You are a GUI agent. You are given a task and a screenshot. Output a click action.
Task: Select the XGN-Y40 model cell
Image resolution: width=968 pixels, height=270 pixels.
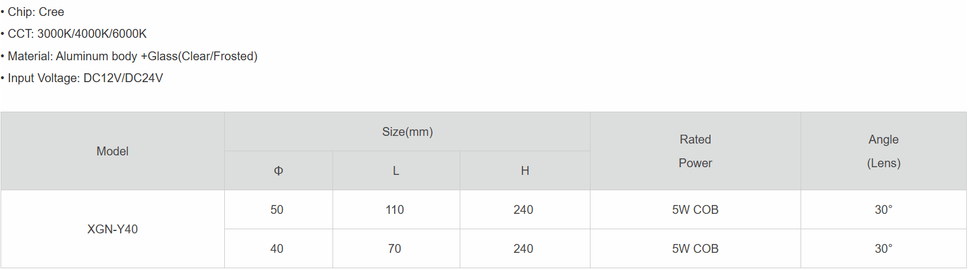[x=112, y=229]
